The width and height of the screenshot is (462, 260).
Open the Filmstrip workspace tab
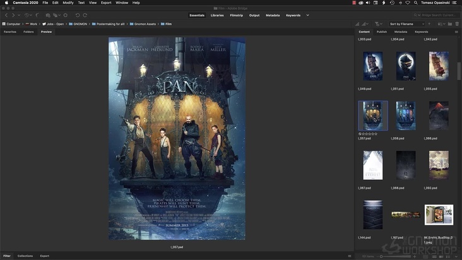pyautogui.click(x=237, y=15)
